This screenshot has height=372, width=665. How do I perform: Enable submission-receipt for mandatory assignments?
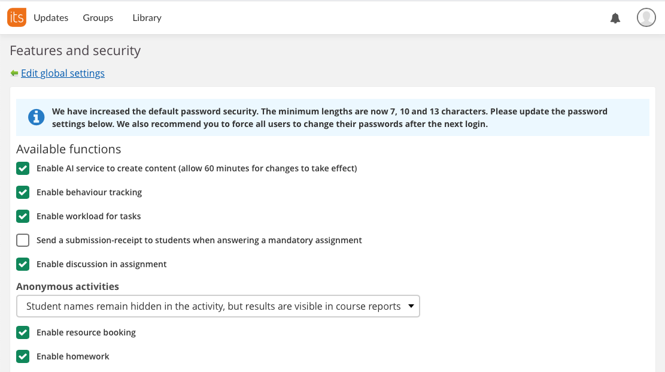pos(23,240)
